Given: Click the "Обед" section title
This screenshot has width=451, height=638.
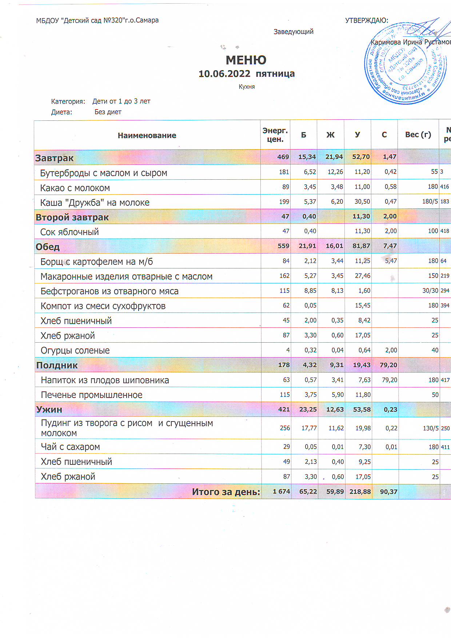Looking at the screenshot, I should coord(48,247).
